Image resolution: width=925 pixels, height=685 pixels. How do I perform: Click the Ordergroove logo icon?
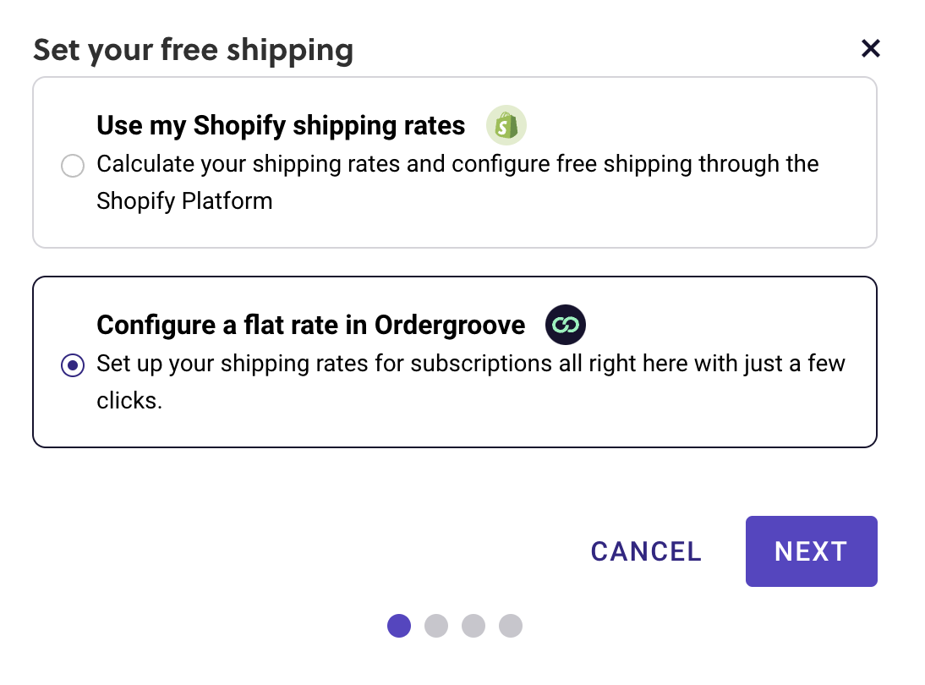click(565, 326)
